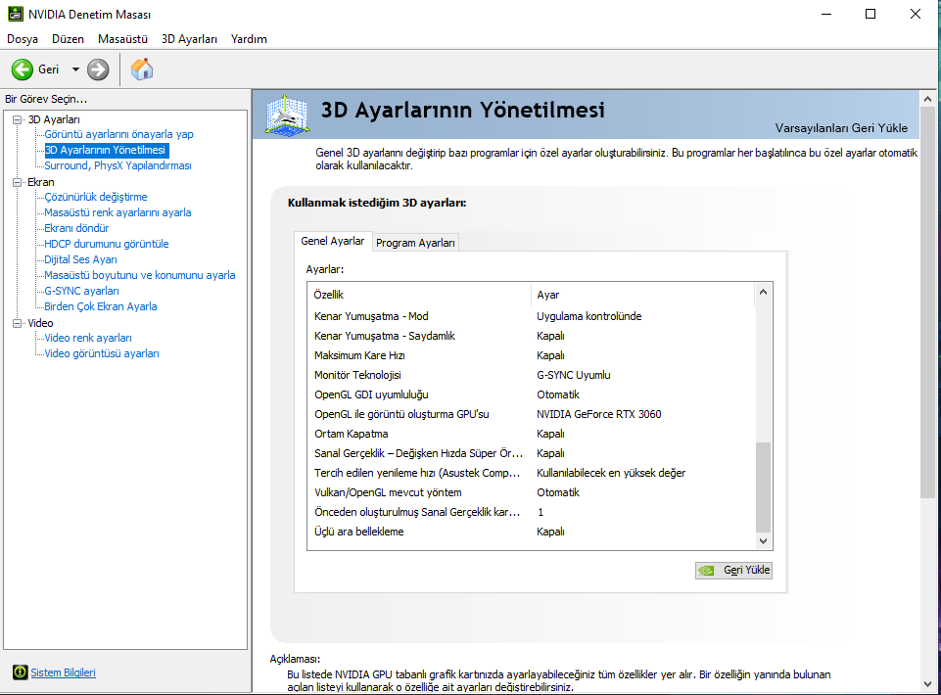
Task: Click the grey Forward arrow icon
Action: (98, 69)
